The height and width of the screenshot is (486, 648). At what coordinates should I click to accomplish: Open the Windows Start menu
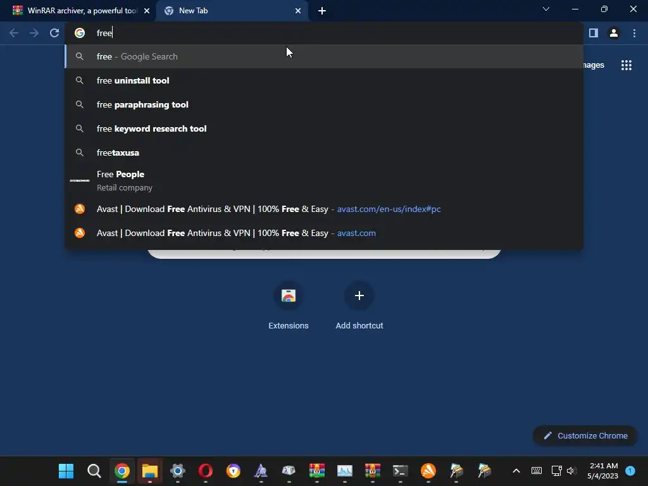66,471
